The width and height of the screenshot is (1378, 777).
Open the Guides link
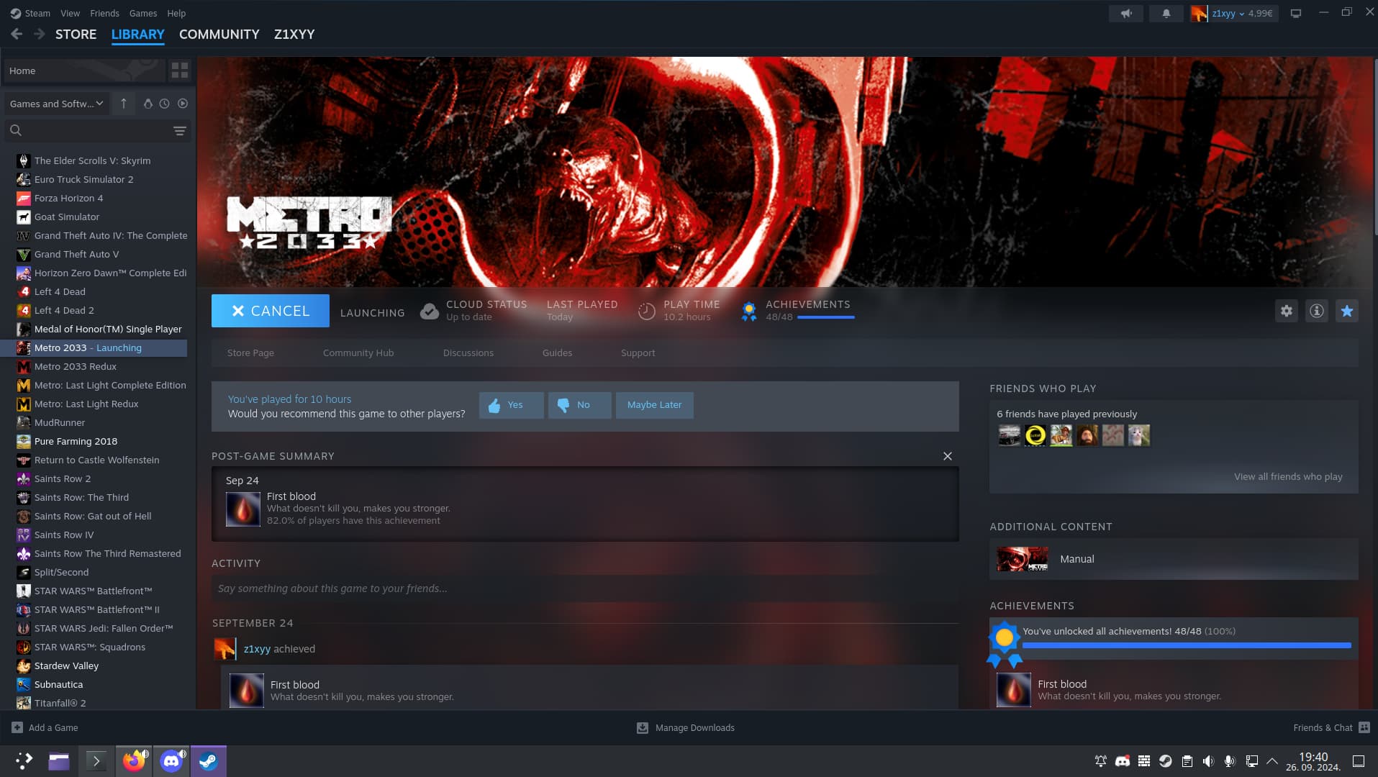[557, 353]
